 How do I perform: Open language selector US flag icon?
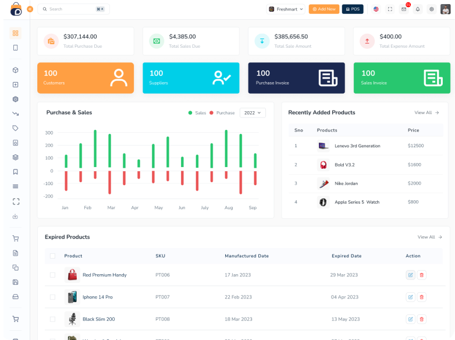click(x=376, y=9)
